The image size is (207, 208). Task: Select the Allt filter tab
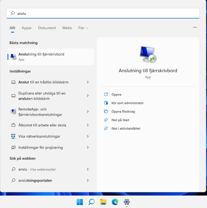[12, 28]
